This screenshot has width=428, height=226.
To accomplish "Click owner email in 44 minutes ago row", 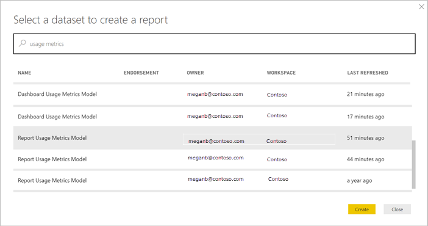I will pyautogui.click(x=215, y=158).
